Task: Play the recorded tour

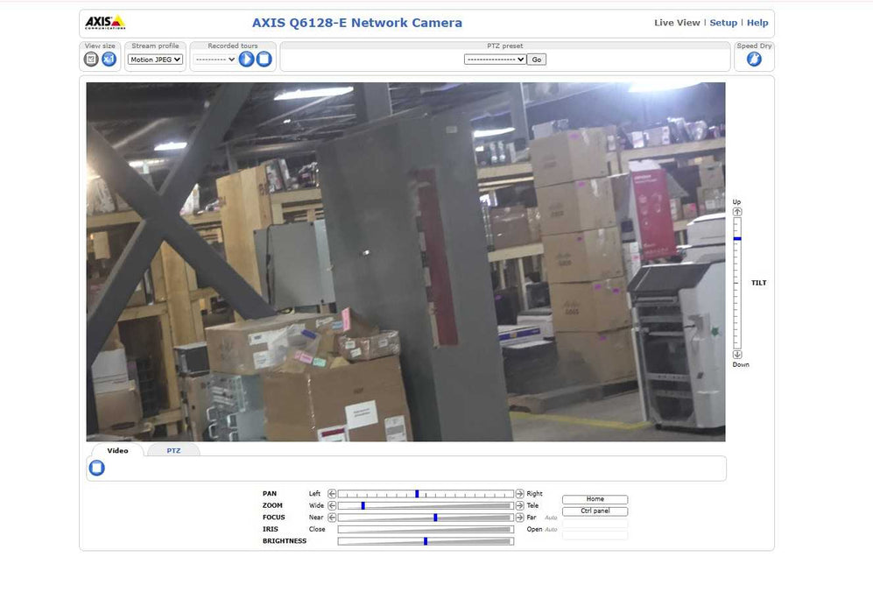Action: [247, 59]
